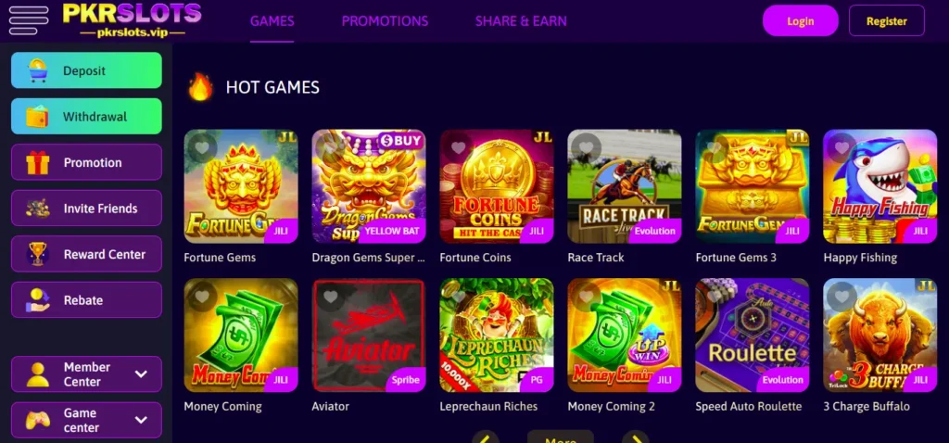Toggle favorite heart on Happy Fishing
Viewport: 949px width, 443px height.
click(x=841, y=147)
